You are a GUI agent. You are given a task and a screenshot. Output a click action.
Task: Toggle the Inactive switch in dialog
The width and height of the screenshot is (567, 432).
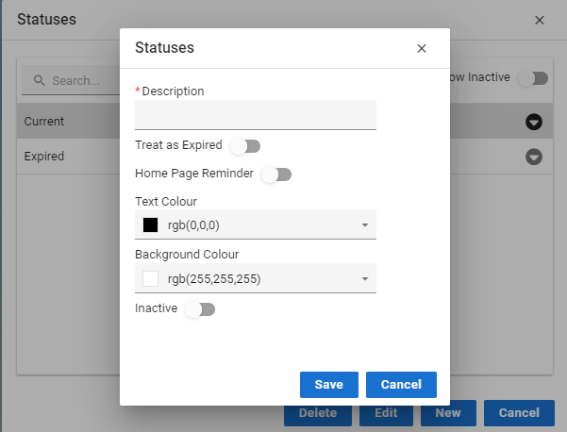200,309
